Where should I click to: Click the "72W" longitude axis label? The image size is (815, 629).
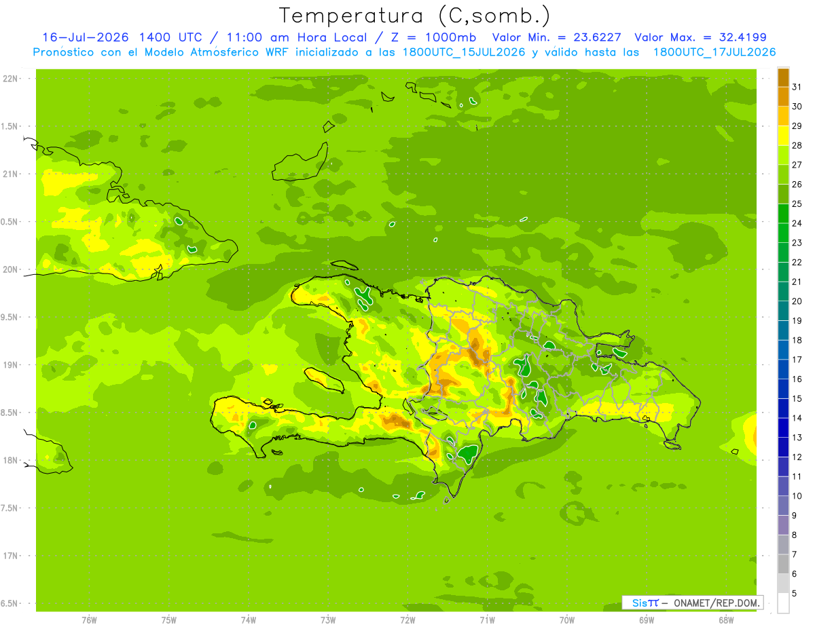tap(407, 620)
